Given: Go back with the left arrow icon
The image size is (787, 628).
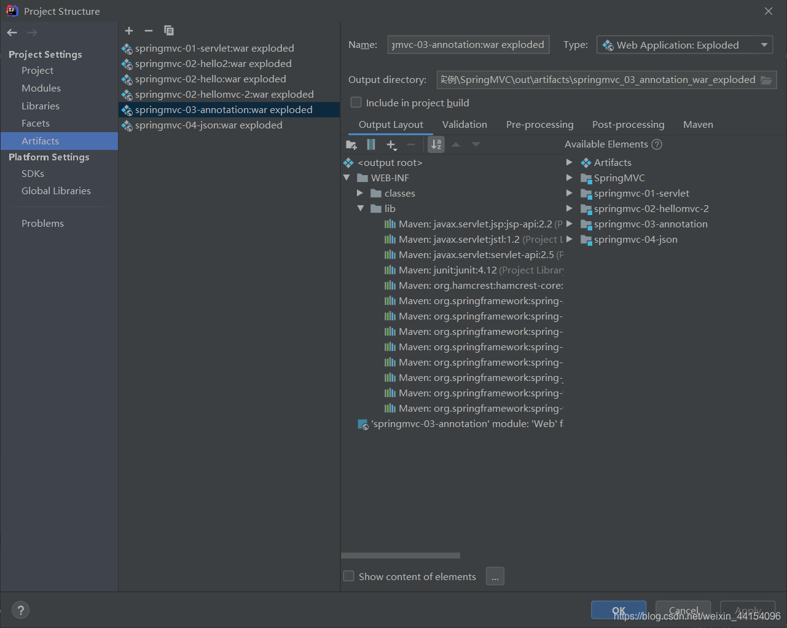Looking at the screenshot, I should [12, 33].
